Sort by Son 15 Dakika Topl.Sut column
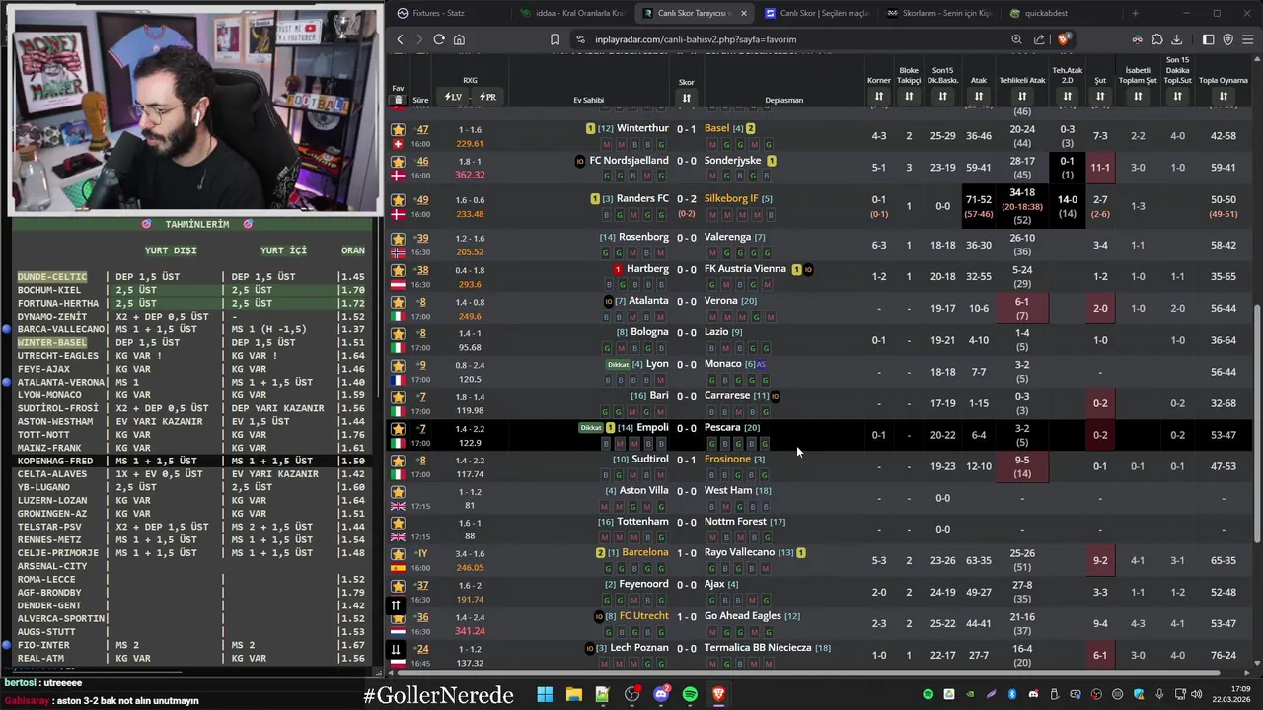Viewport: 1263px width, 710px height. [x=1177, y=96]
